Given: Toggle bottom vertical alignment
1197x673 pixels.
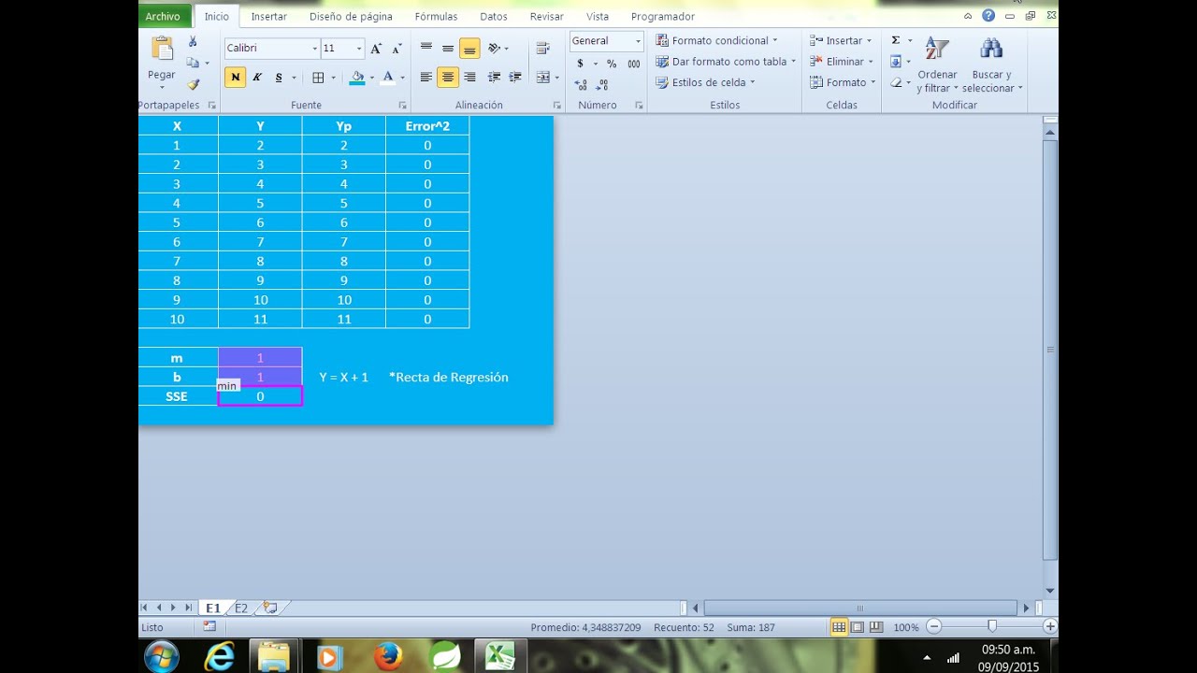Looking at the screenshot, I should click(x=469, y=48).
